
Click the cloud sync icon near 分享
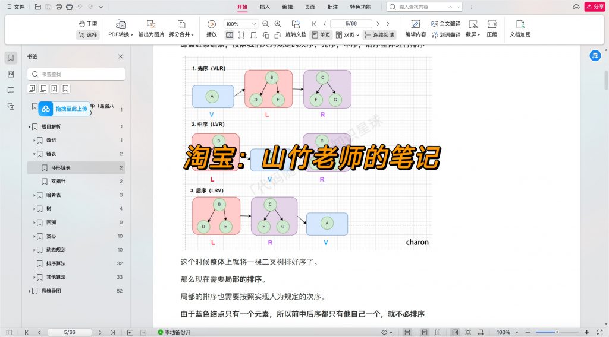point(576,7)
